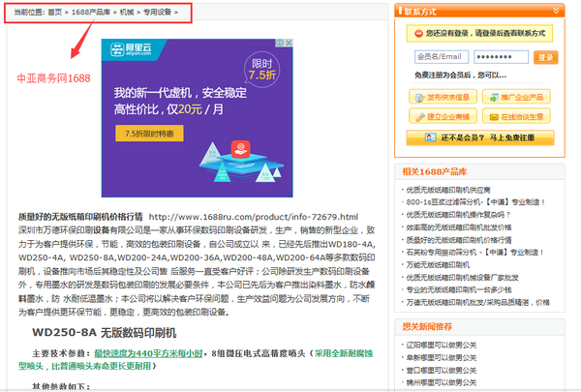Viewport: 581px width, 392px height.
Task: Click the 限时7.5折 badge in ad
Action: point(262,70)
